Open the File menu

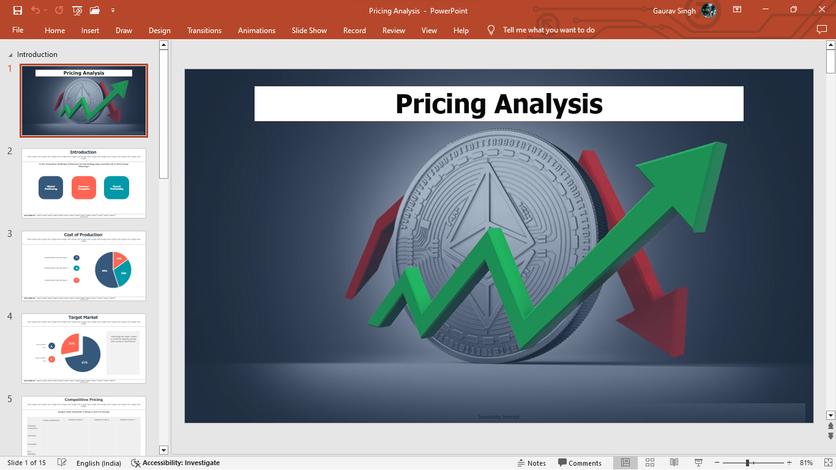point(18,30)
